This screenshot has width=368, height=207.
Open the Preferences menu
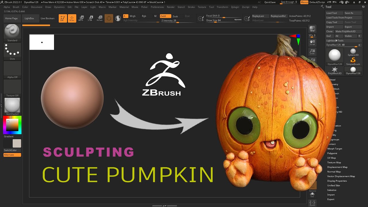point(157,7)
